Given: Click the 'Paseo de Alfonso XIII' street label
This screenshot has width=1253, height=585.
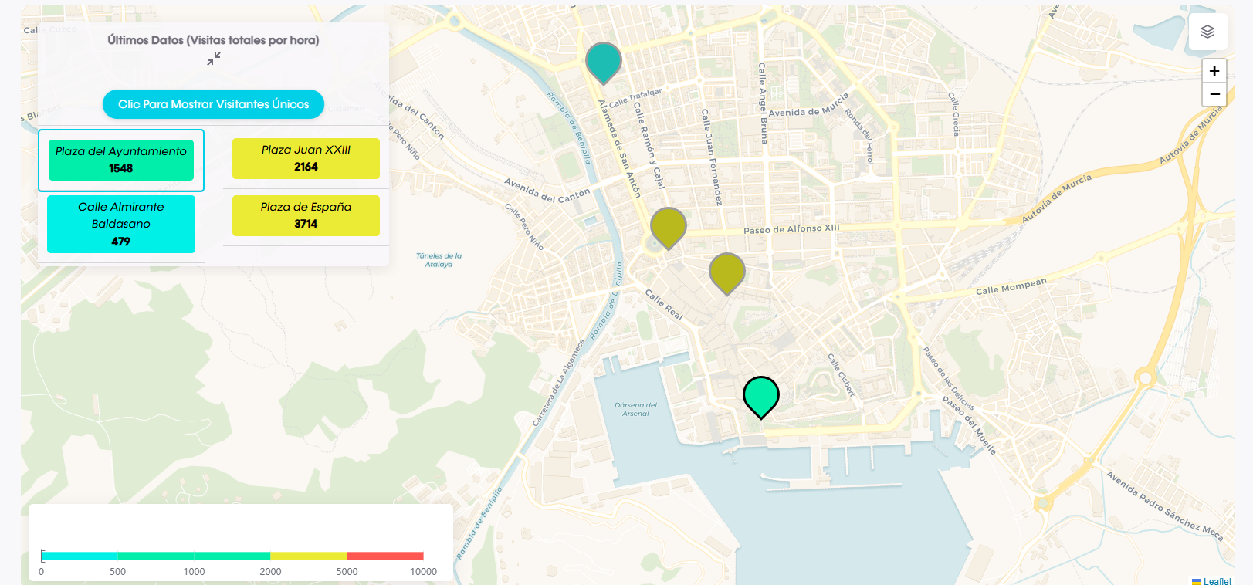Looking at the screenshot, I should tap(791, 229).
